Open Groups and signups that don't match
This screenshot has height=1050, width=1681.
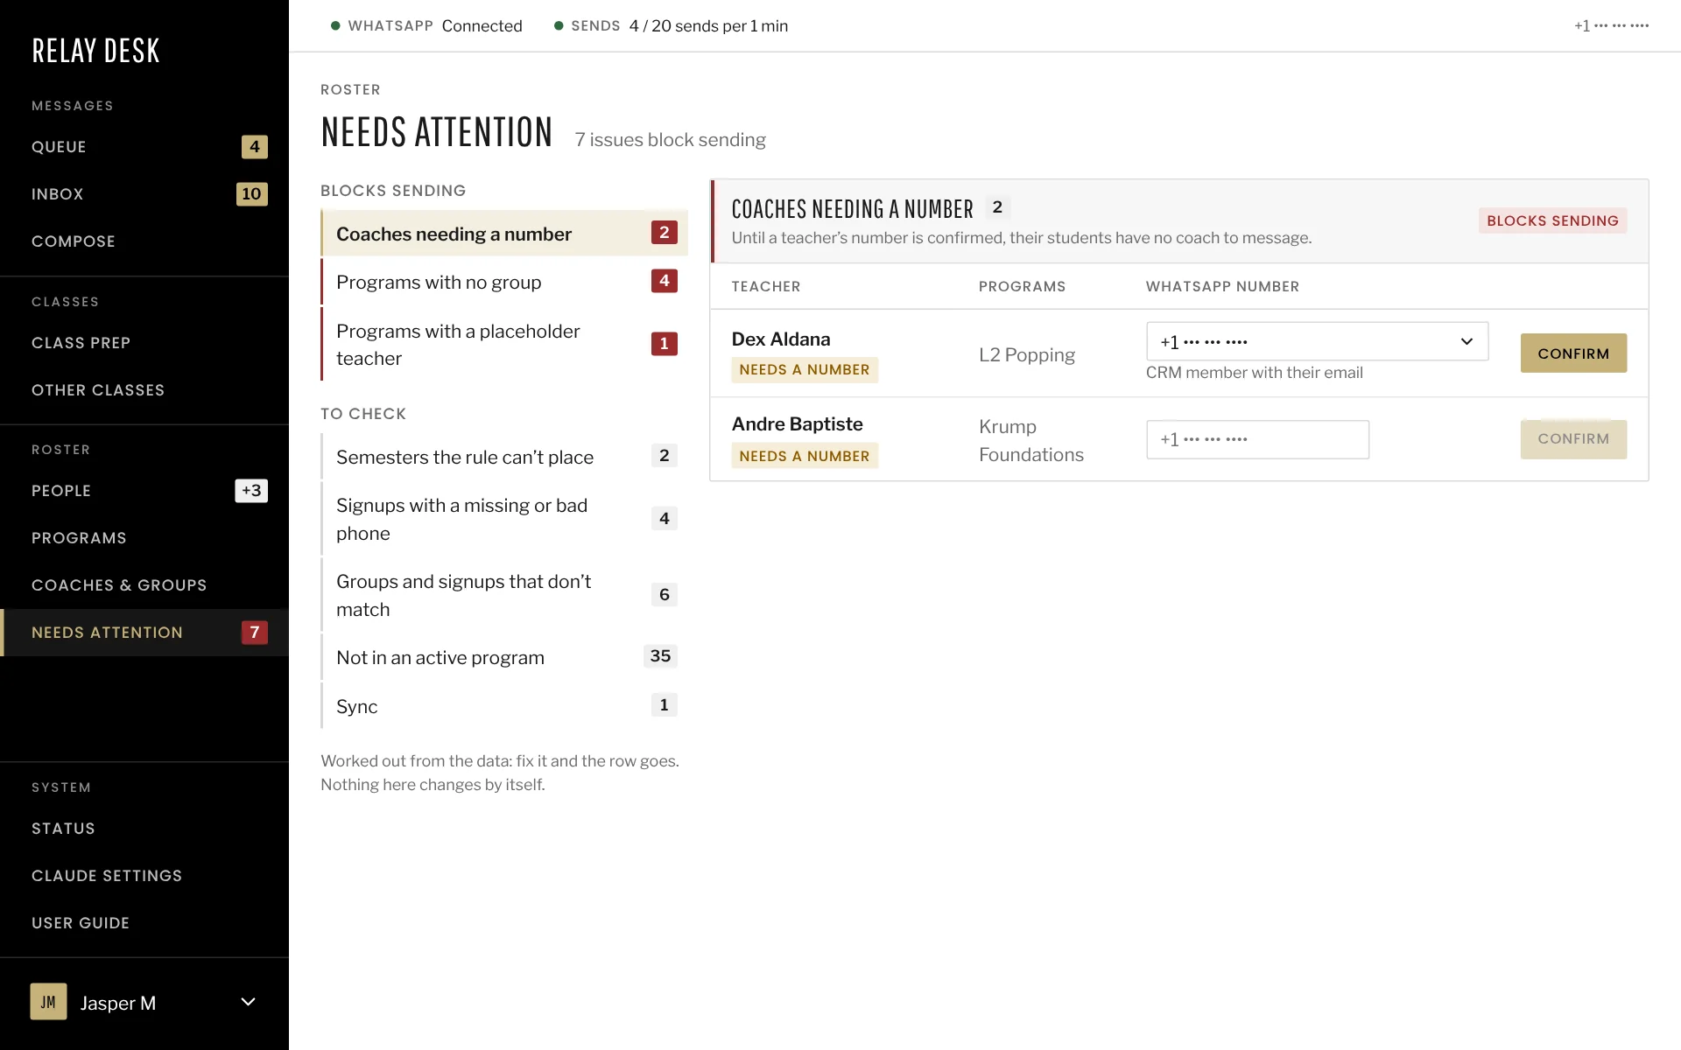(504, 595)
